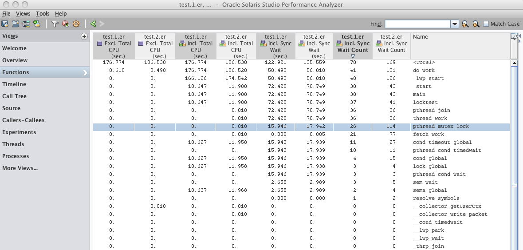The width and height of the screenshot is (523, 250).
Task: Open the Source view
Action: point(45,108)
